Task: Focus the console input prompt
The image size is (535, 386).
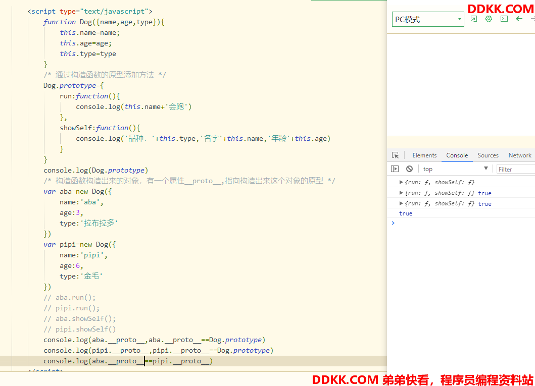Action: (464, 223)
